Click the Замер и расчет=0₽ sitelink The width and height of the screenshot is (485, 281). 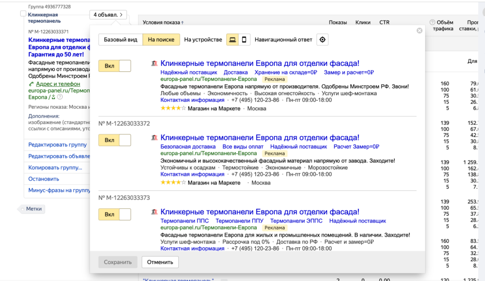[349, 72]
